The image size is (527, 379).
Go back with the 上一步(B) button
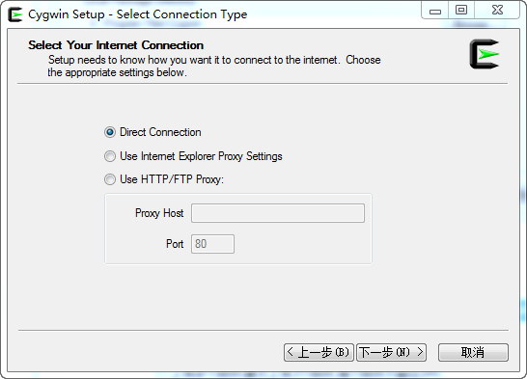(319, 352)
